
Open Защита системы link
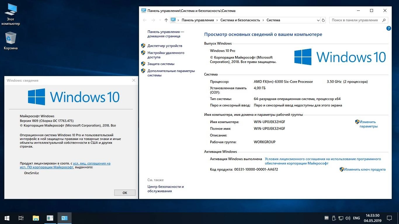point(161,64)
